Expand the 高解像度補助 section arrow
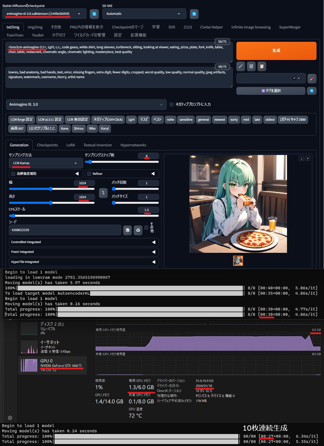Viewport: 324px width, 446px height. pos(77,174)
